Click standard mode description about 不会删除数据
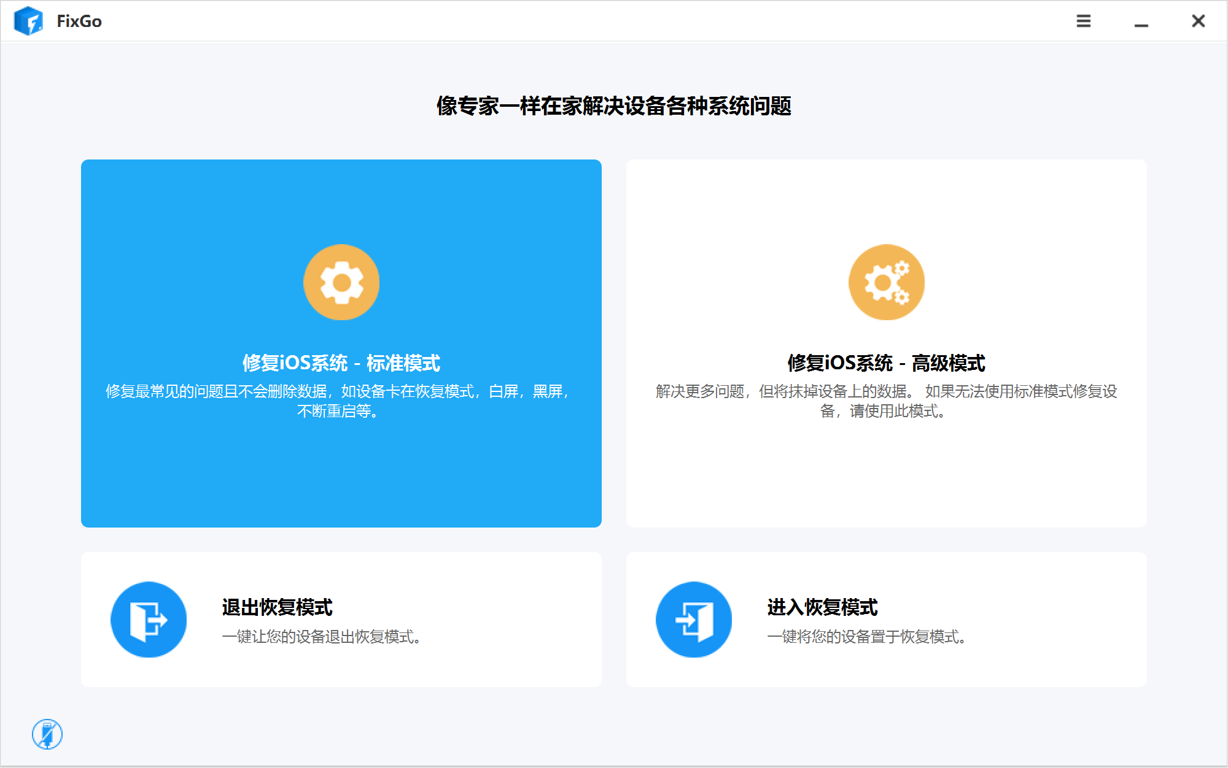 click(338, 401)
